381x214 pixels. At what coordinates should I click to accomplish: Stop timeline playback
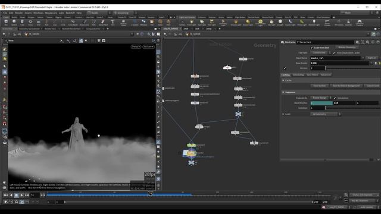pos(16,195)
